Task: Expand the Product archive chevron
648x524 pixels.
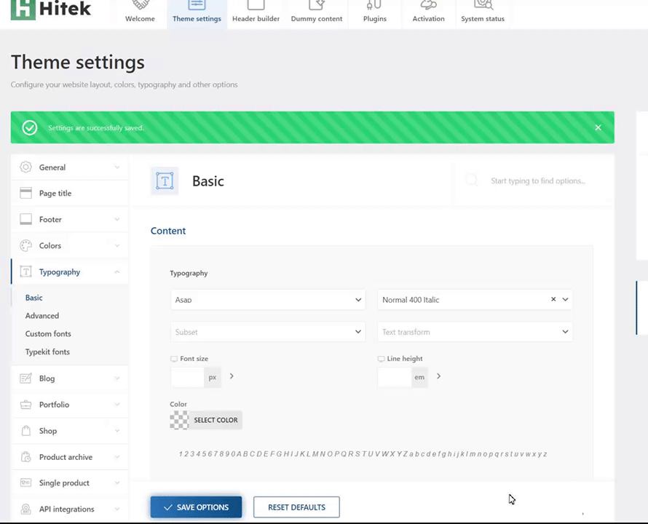Action: pyautogui.click(x=117, y=457)
